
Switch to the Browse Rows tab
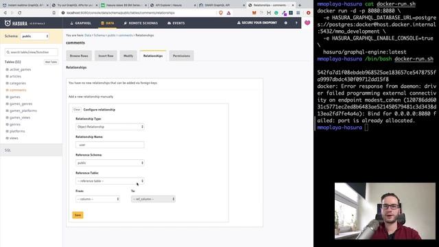coord(79,56)
